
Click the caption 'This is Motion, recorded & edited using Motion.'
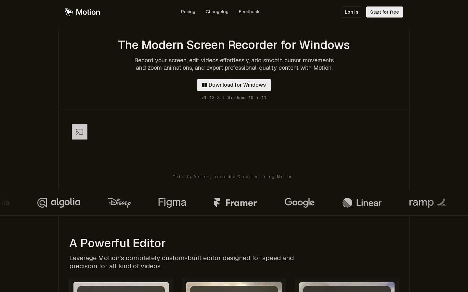point(234,177)
